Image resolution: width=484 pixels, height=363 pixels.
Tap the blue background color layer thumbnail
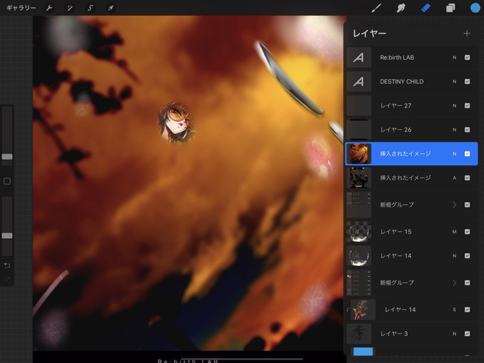pos(363,352)
